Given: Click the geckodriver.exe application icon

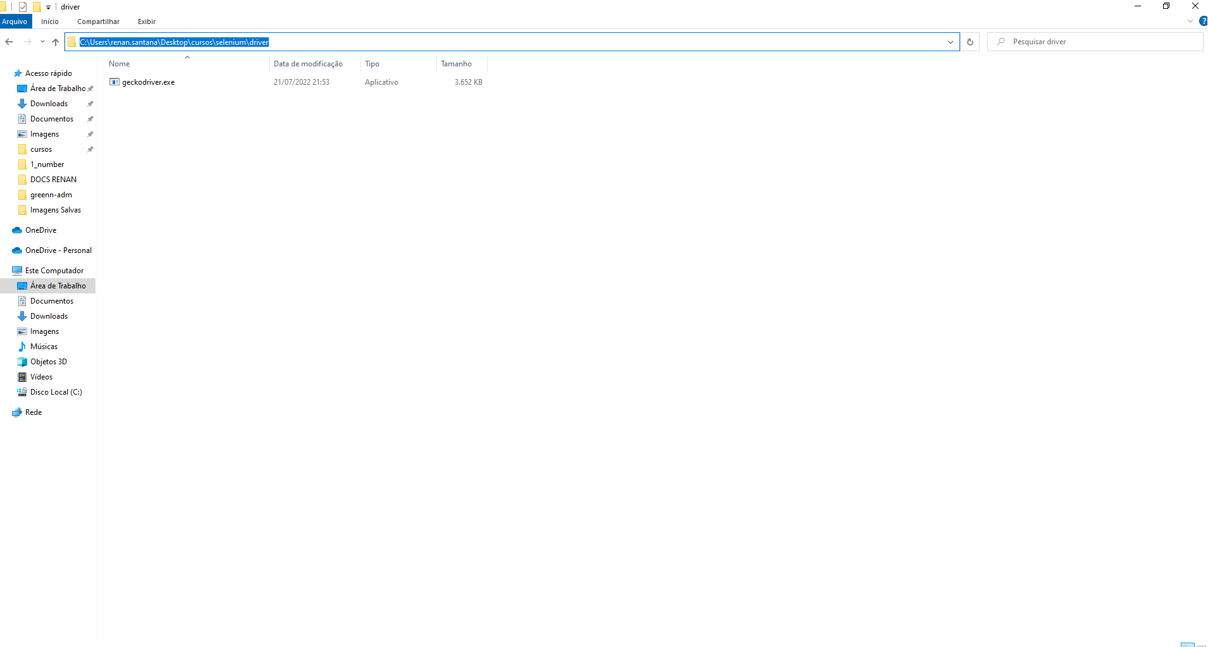Looking at the screenshot, I should (114, 82).
